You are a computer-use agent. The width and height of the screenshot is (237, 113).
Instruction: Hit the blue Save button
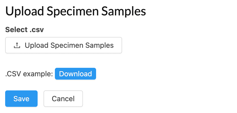(21, 99)
